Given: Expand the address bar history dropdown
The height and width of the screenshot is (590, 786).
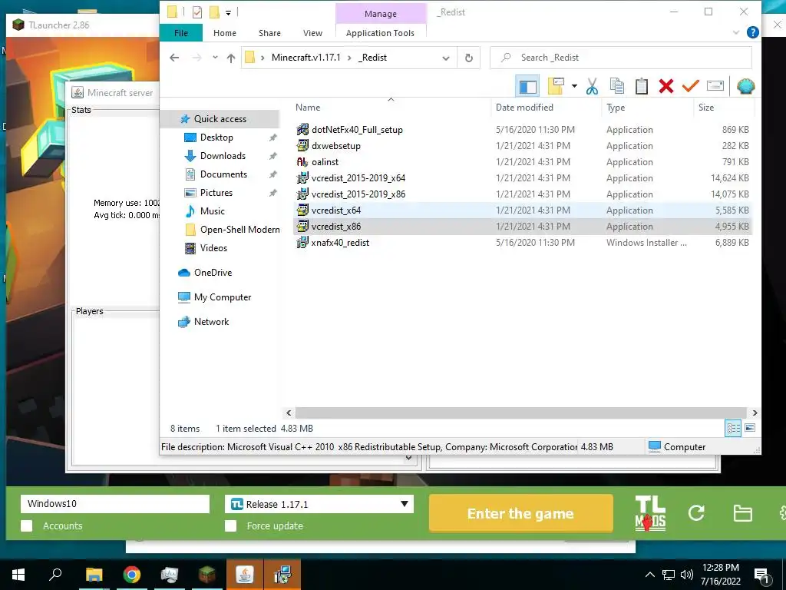Looking at the screenshot, I should click(446, 58).
